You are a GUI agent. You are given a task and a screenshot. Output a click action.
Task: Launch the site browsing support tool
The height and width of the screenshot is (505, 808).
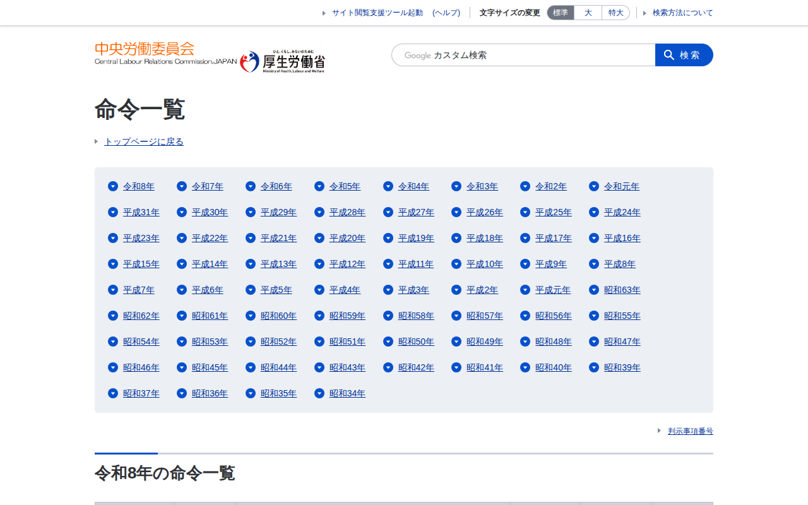pyautogui.click(x=377, y=13)
